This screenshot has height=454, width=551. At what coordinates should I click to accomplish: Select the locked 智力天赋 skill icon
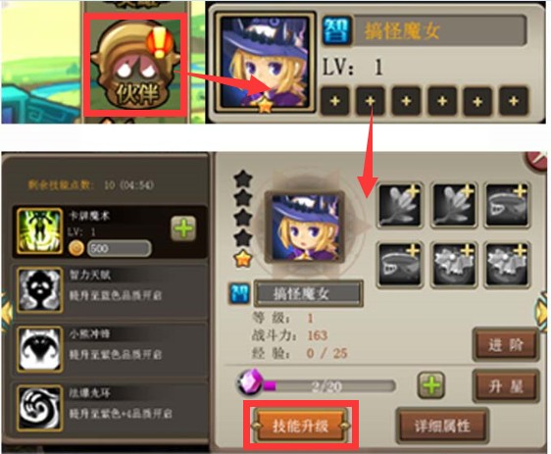(40, 290)
